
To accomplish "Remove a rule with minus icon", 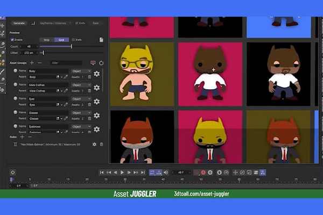I will click(x=30, y=137).
